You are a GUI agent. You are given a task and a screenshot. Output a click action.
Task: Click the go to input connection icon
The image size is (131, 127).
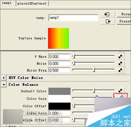[x=108, y=14]
